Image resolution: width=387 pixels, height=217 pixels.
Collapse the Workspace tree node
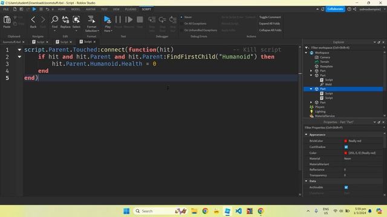tap(307, 52)
